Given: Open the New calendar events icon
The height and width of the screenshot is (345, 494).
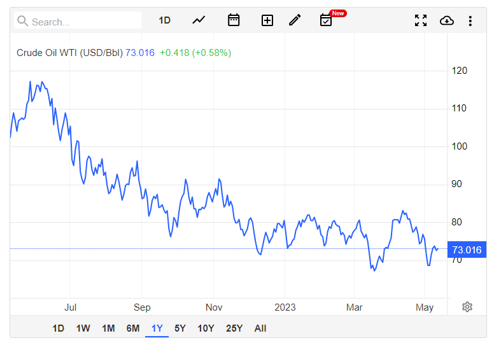Looking at the screenshot, I should pos(326,20).
